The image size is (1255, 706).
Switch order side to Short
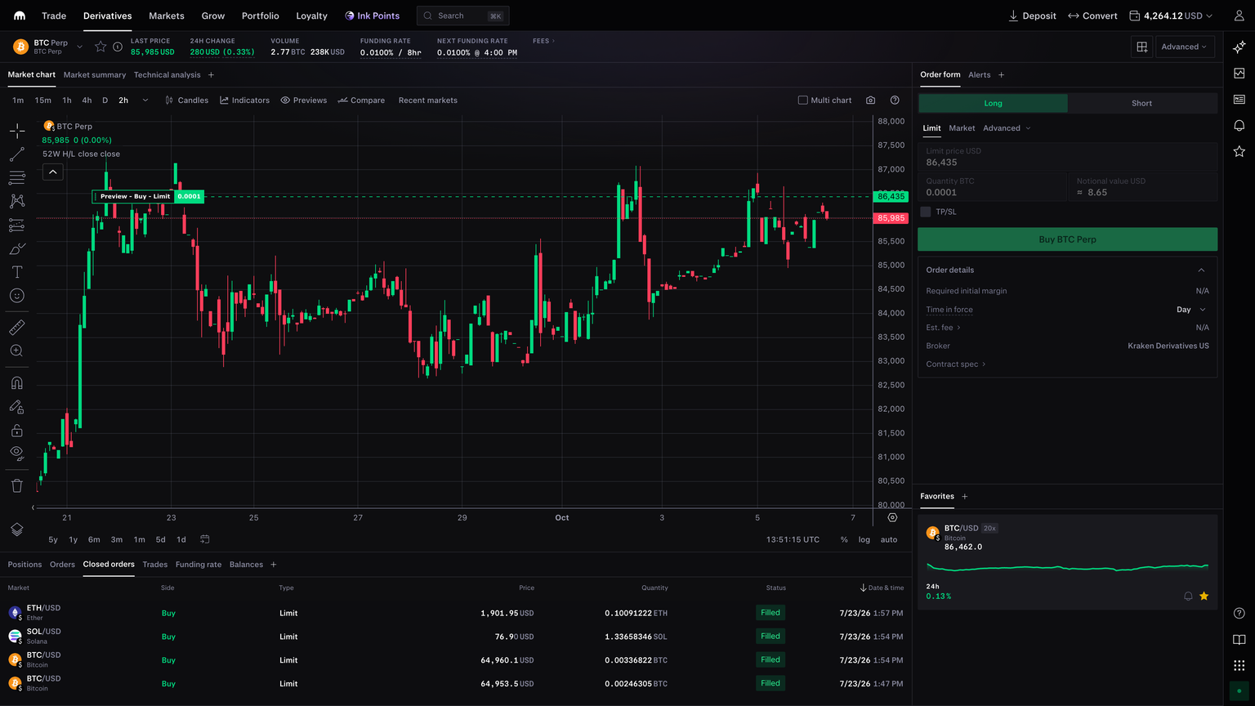point(1142,103)
